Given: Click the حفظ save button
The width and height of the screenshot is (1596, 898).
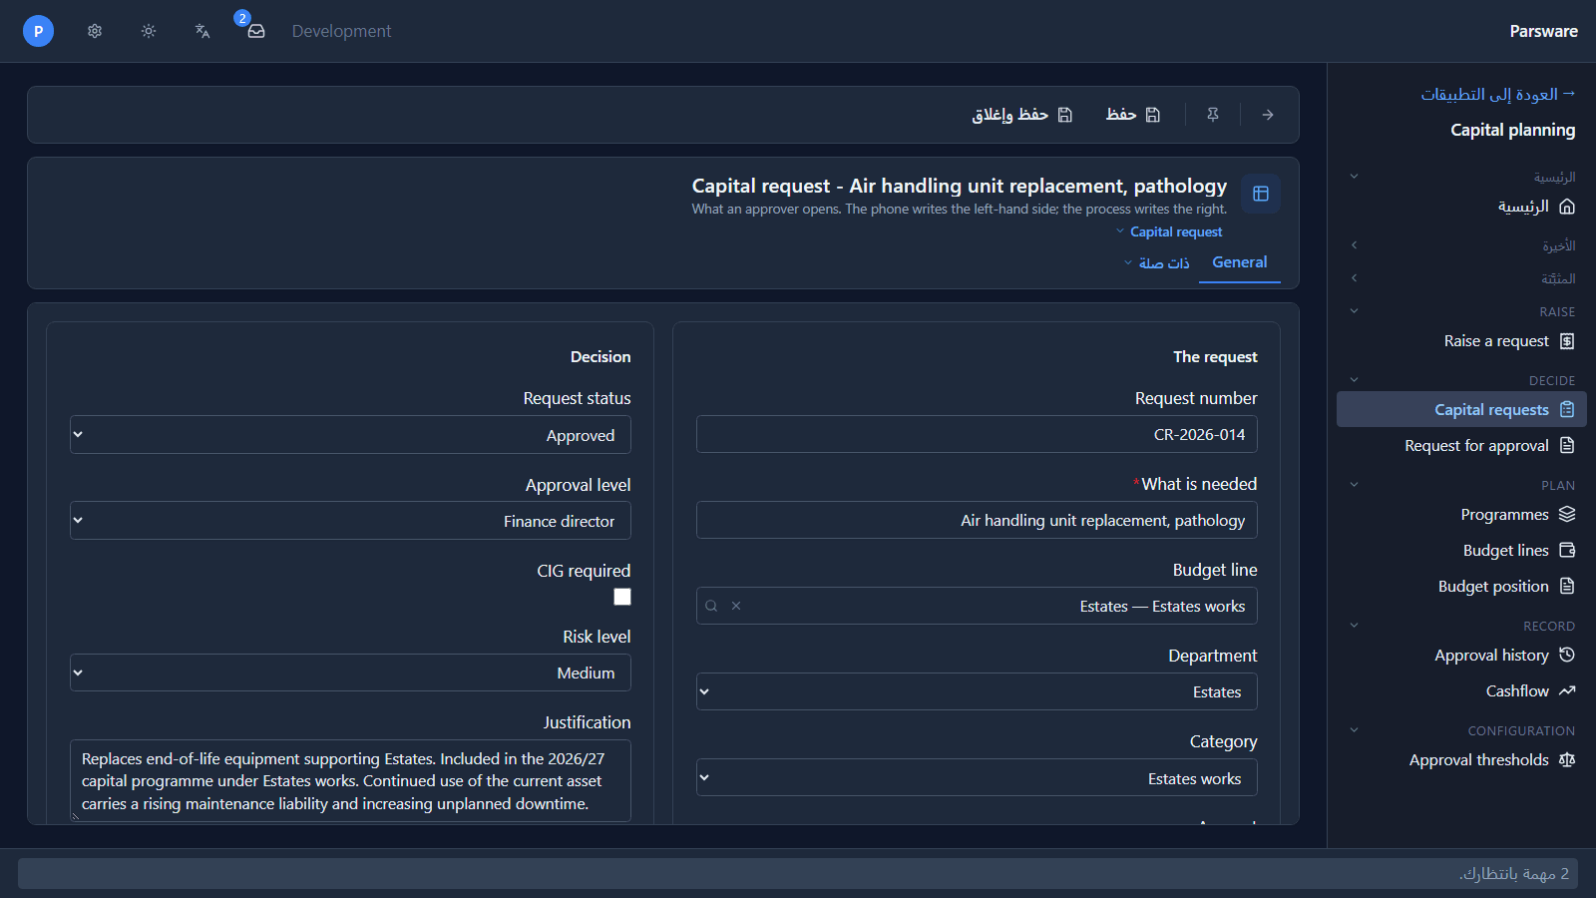Looking at the screenshot, I should tap(1133, 115).
